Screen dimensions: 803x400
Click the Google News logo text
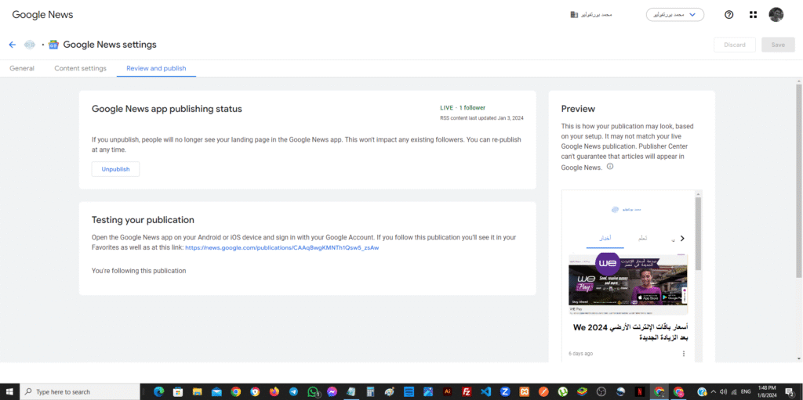coord(42,15)
